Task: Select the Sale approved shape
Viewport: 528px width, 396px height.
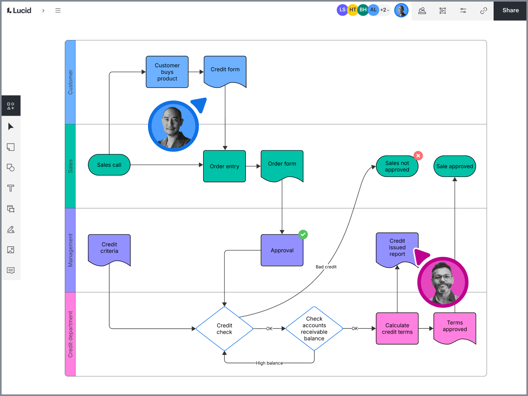Action: pyautogui.click(x=455, y=166)
